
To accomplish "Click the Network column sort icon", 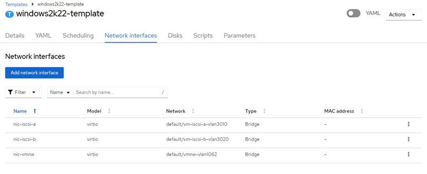I will pyautogui.click(x=193, y=111).
